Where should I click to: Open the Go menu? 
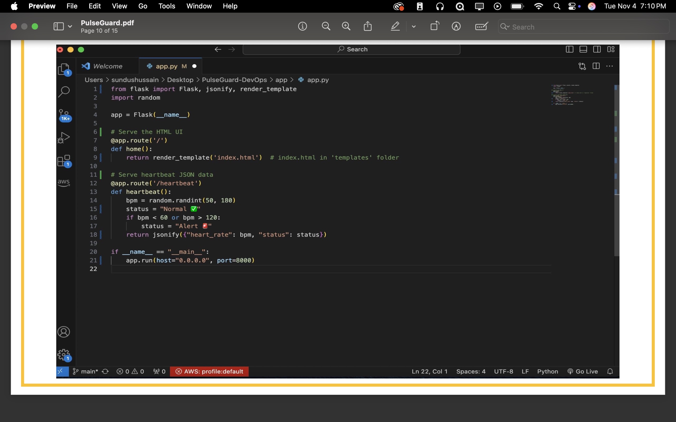coord(143,6)
